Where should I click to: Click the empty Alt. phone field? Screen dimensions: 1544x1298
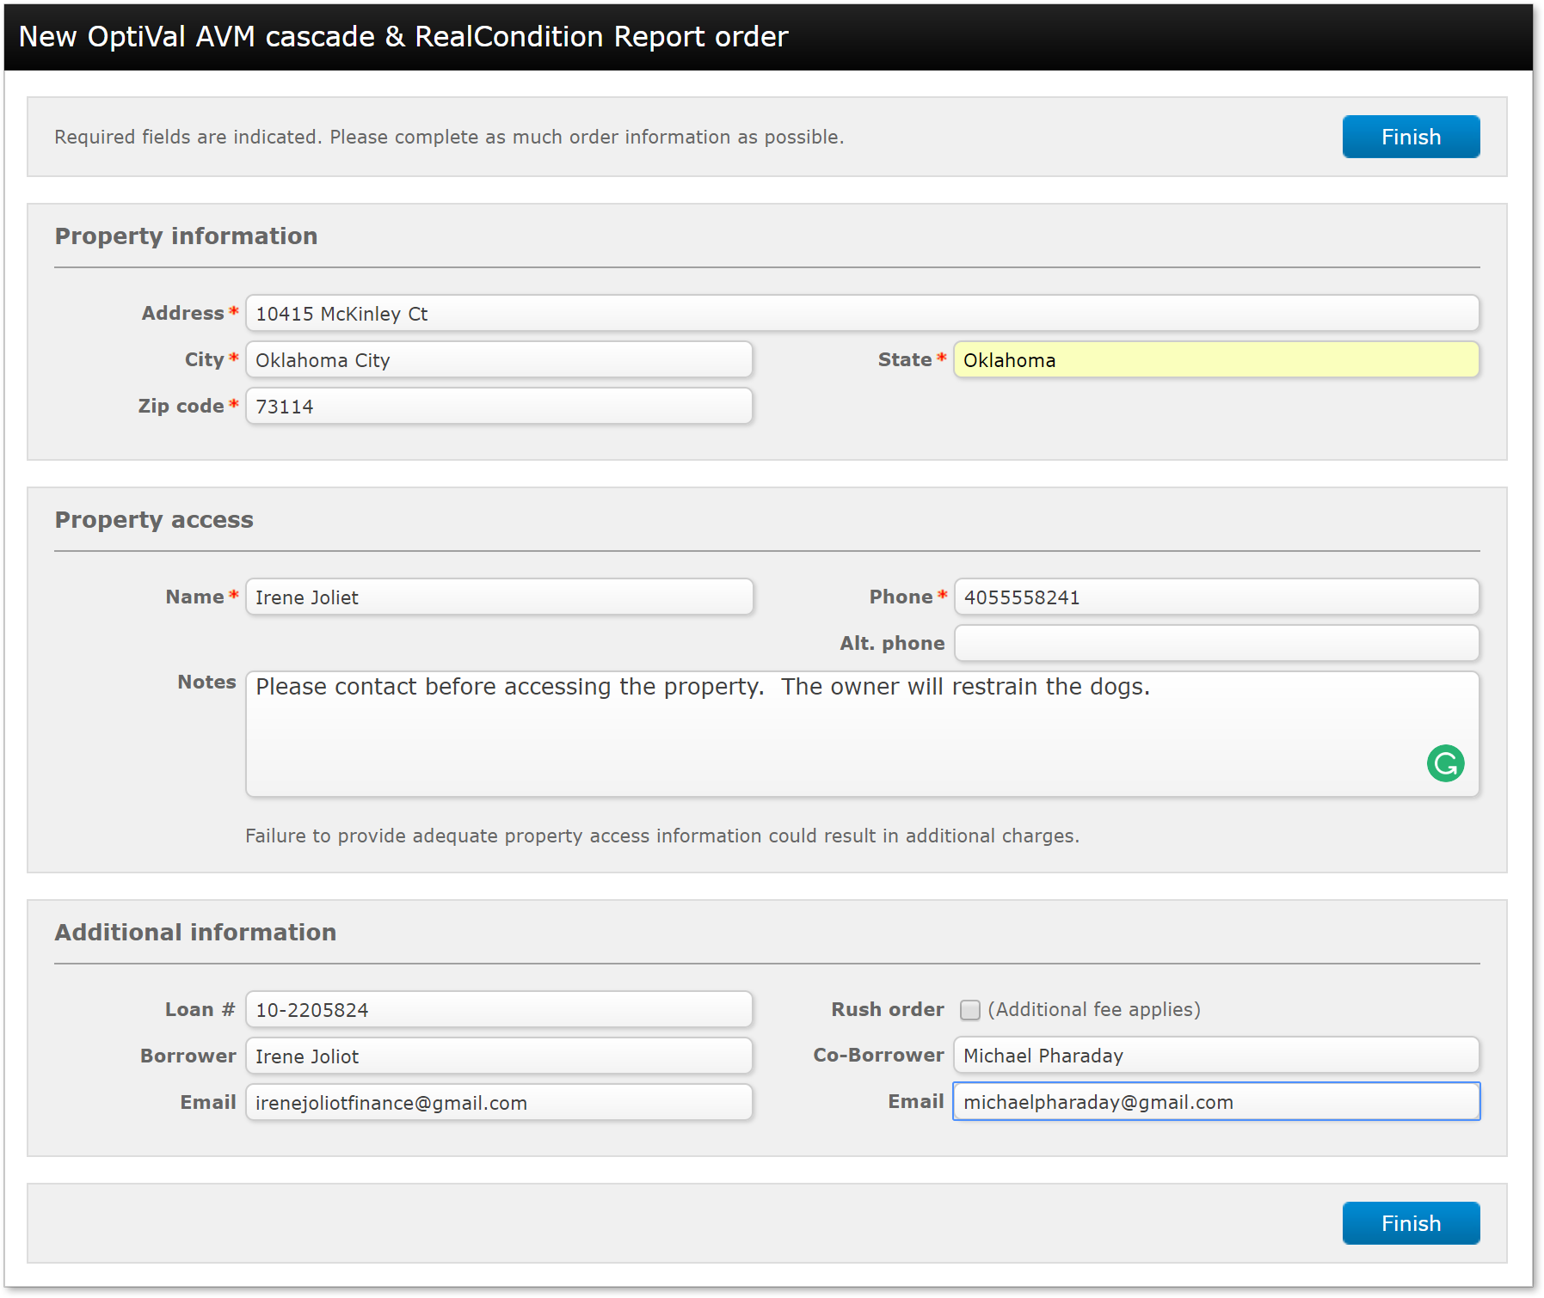pos(1215,643)
